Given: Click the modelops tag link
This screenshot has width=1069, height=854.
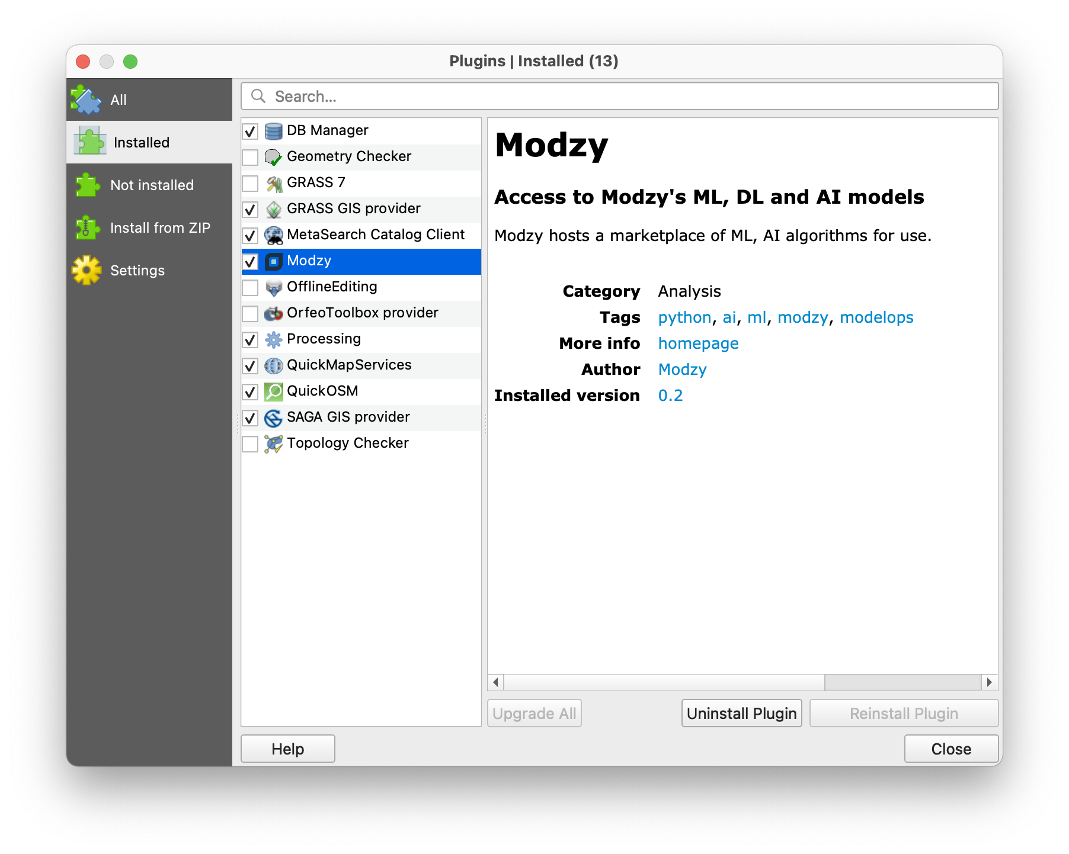Looking at the screenshot, I should coord(876,317).
